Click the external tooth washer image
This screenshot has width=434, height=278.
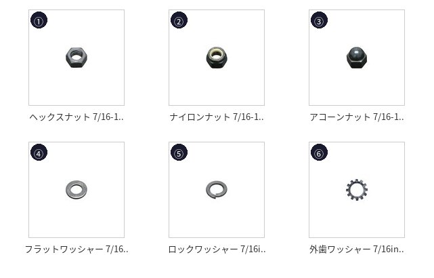coord(357,190)
